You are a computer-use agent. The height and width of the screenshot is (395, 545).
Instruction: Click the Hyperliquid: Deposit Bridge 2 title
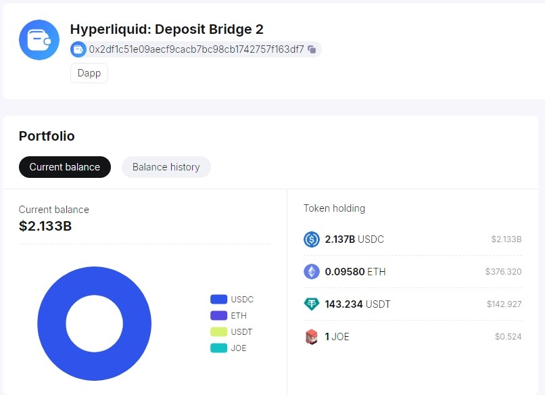[167, 29]
